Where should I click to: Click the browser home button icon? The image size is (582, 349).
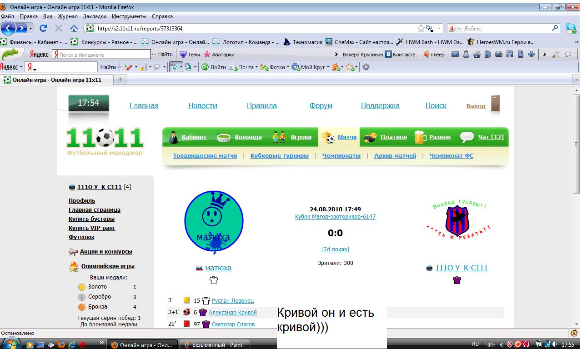click(74, 28)
